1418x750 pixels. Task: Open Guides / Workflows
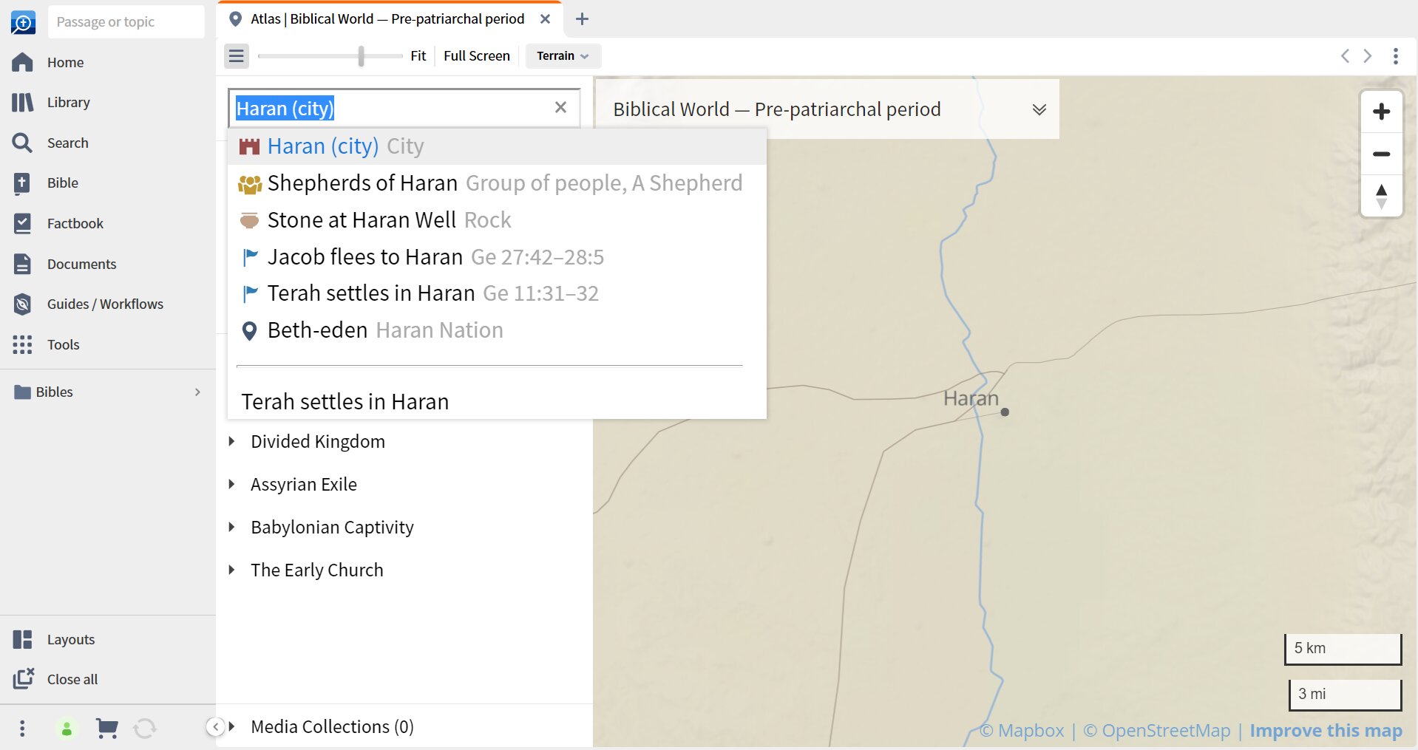tap(104, 304)
